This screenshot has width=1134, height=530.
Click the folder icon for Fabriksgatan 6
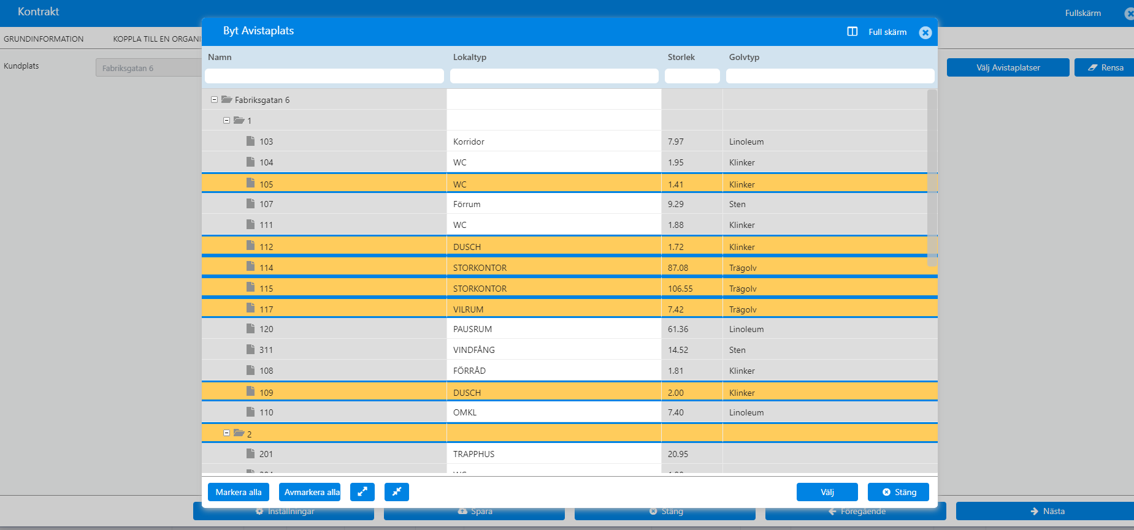226,99
